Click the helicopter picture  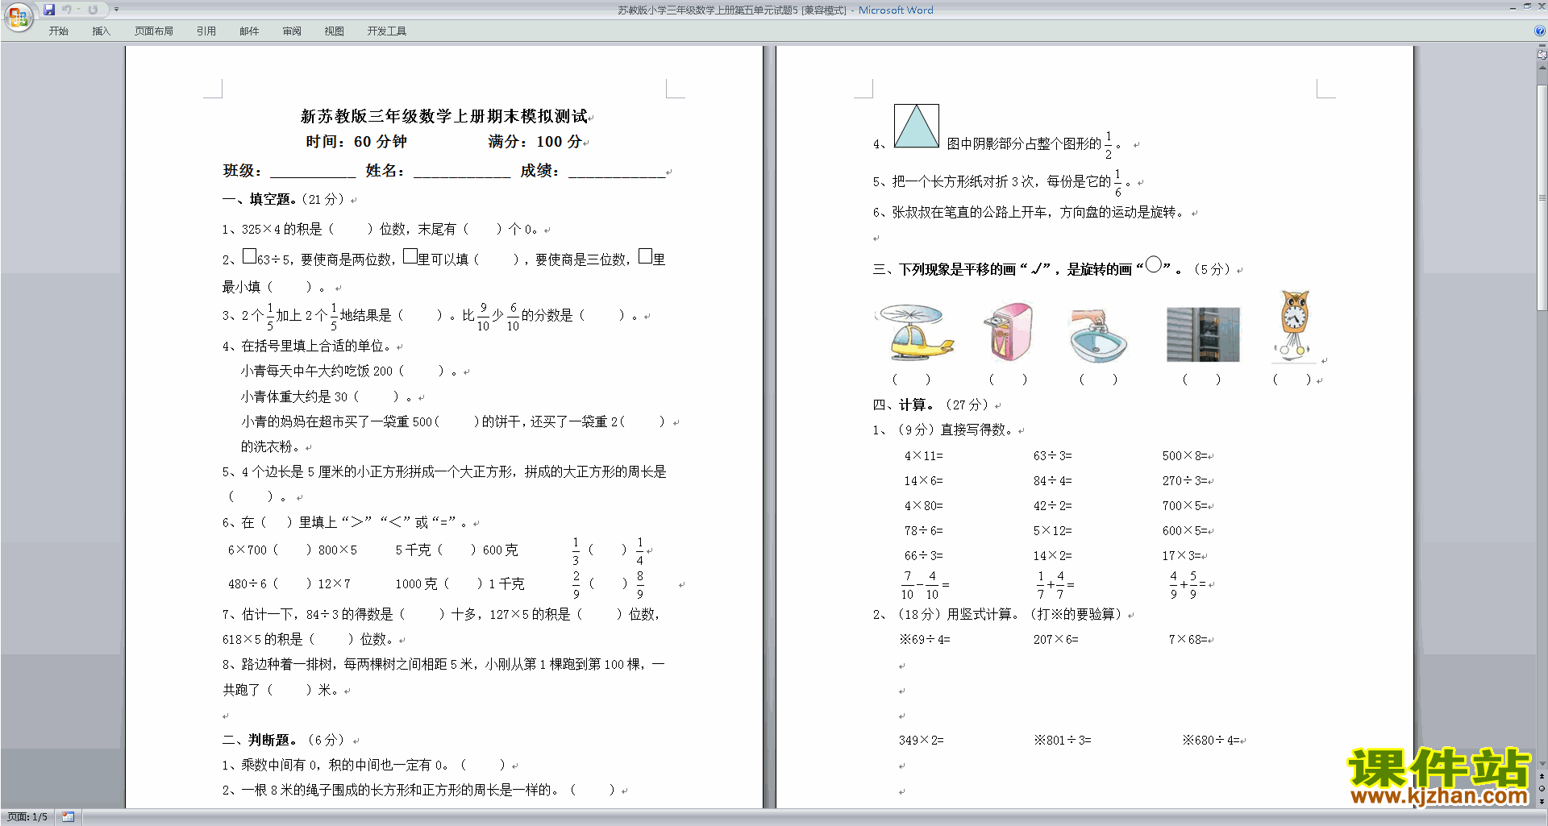(x=916, y=331)
